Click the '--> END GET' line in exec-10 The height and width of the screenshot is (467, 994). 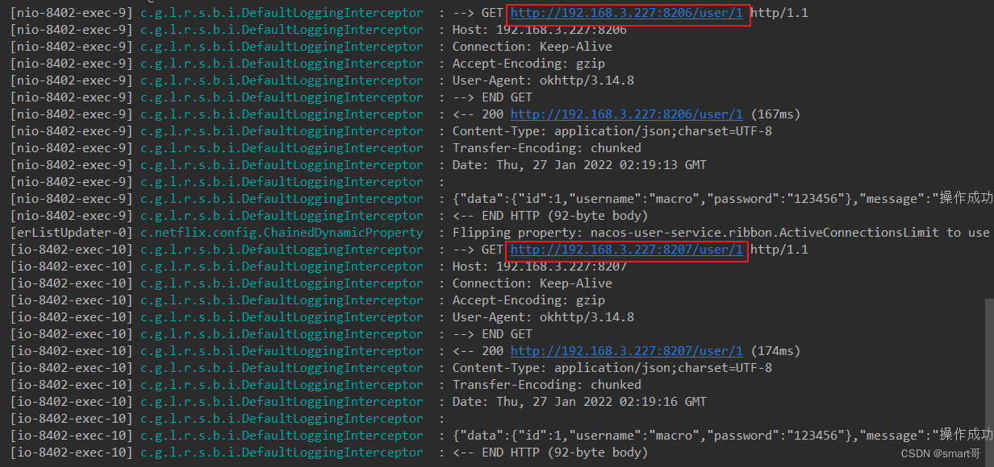492,334
